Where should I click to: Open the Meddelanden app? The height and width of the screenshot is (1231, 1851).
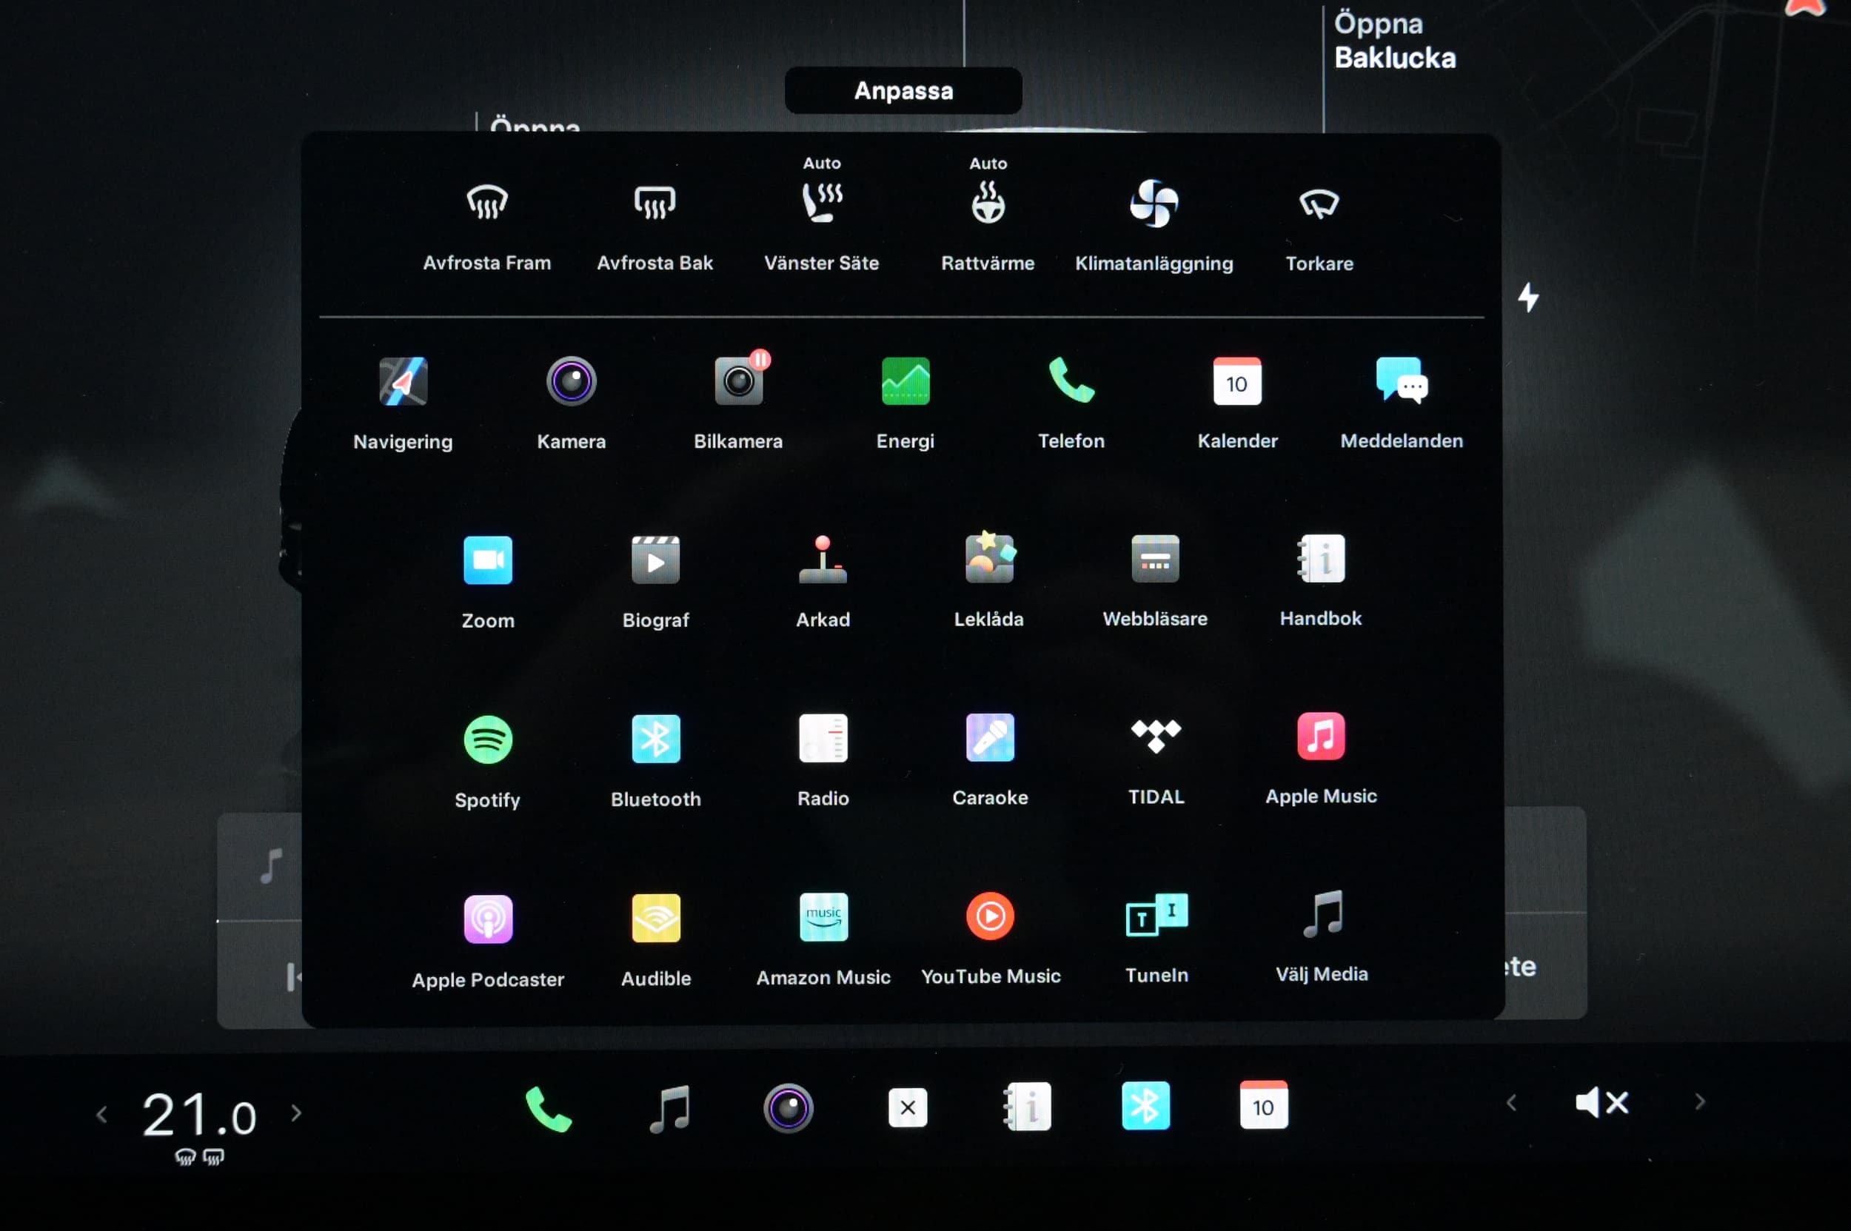click(x=1402, y=380)
